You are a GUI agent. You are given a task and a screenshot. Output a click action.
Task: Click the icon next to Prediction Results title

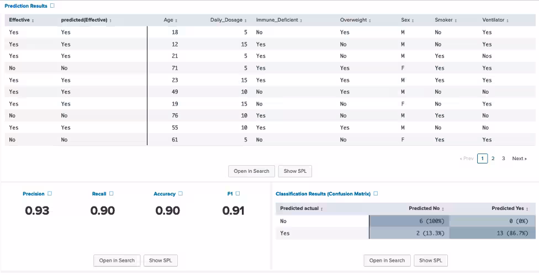click(52, 6)
